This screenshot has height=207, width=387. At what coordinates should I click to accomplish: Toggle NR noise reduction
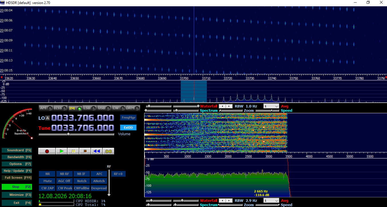pos(47,174)
